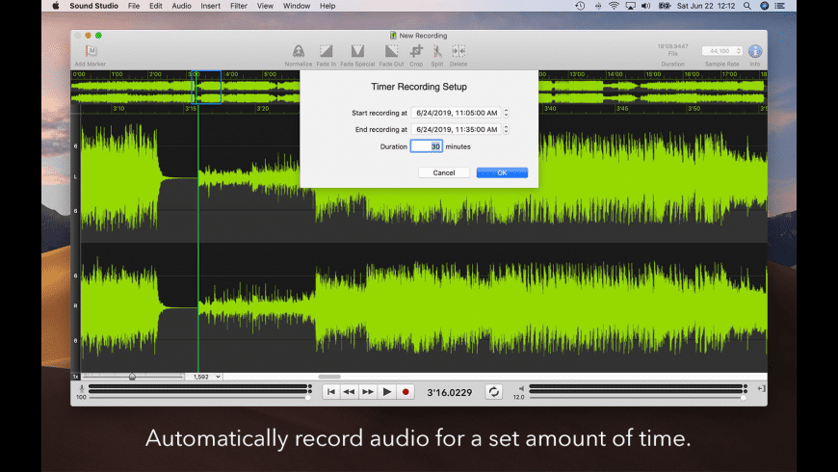Open the File menu
838x472 pixels.
[x=134, y=6]
